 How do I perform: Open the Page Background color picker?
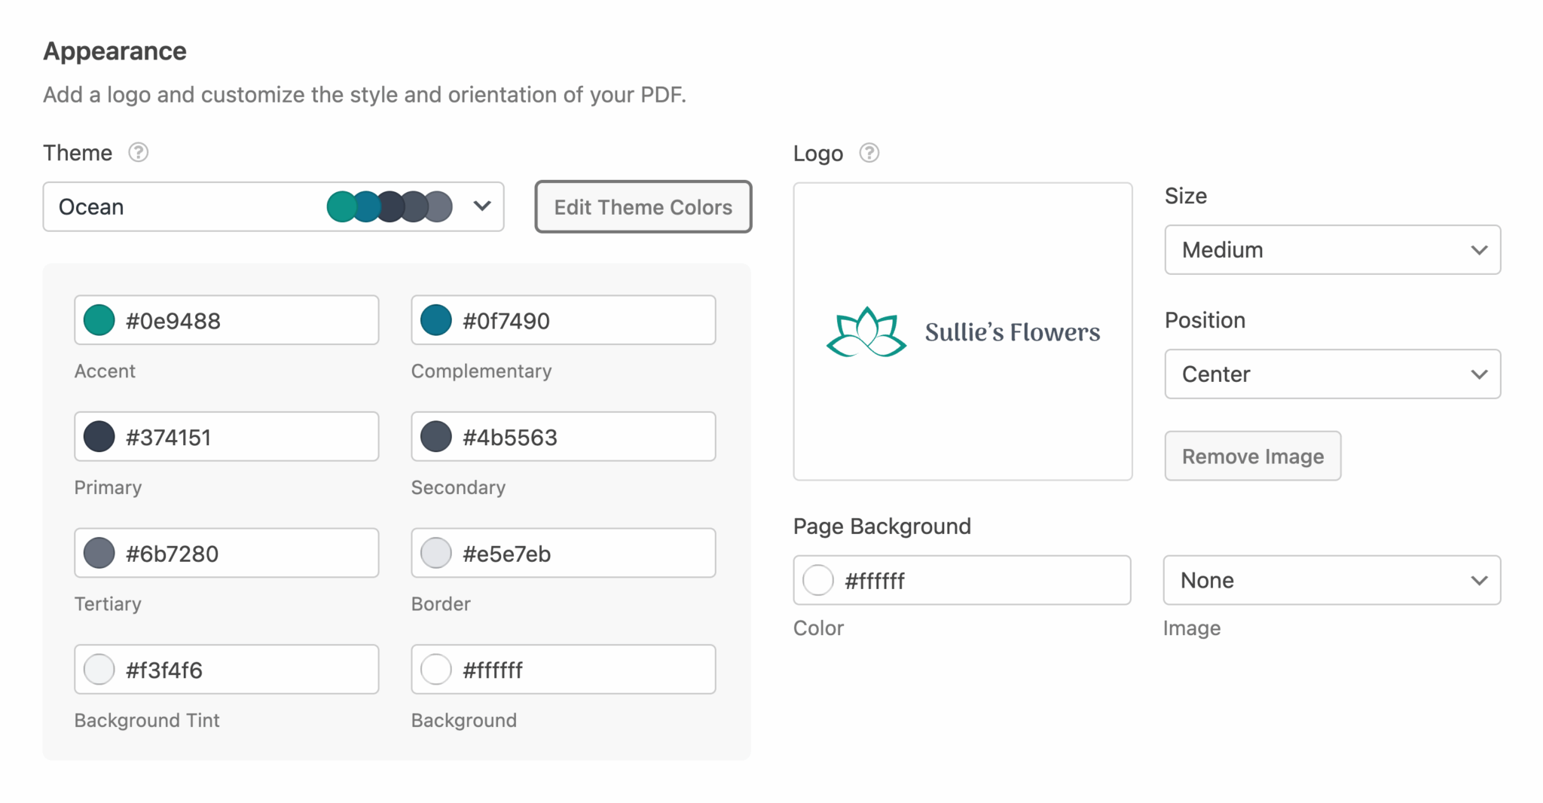(x=817, y=580)
